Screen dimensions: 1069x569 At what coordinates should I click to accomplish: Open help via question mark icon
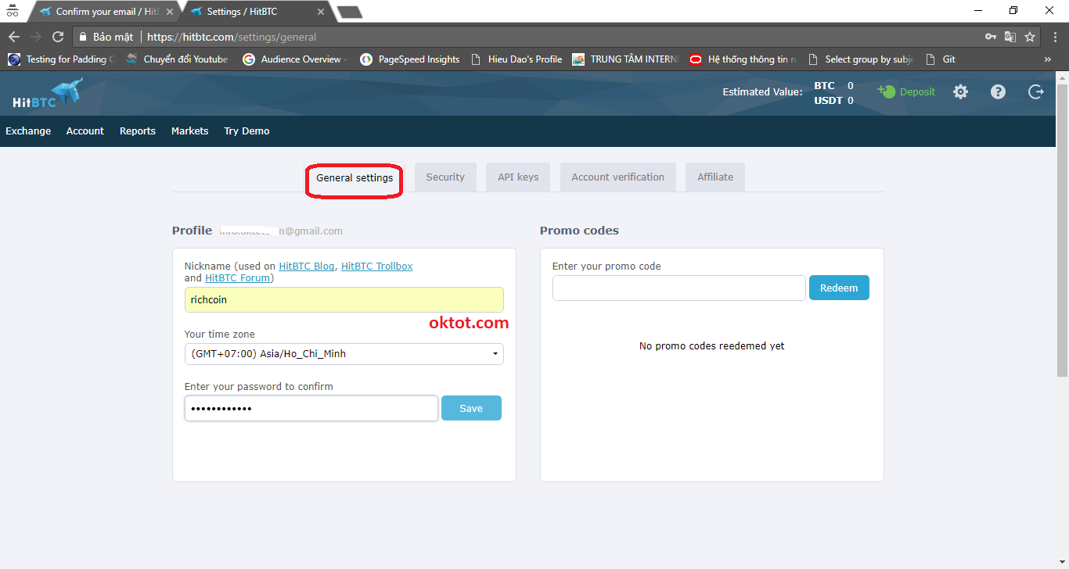pyautogui.click(x=998, y=92)
